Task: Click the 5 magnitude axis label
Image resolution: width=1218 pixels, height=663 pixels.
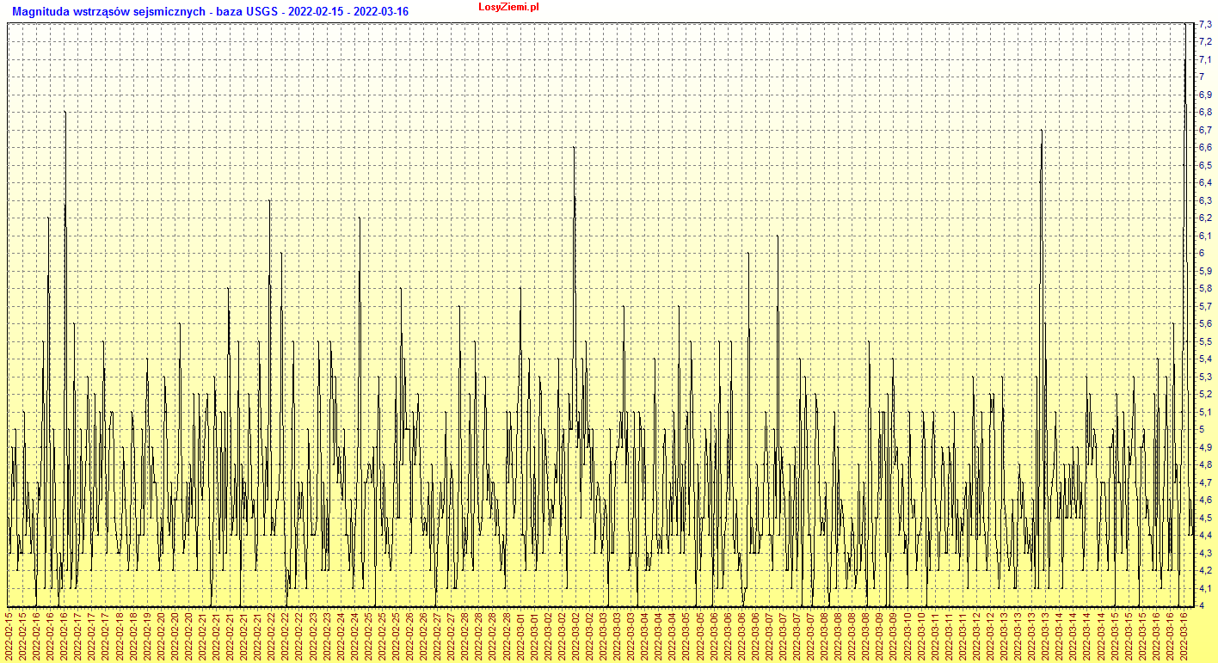Action: click(x=1202, y=430)
